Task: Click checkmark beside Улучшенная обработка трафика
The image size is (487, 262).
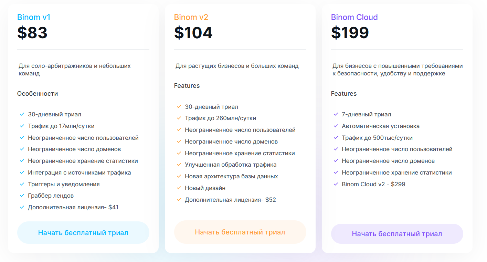Action: click(179, 165)
